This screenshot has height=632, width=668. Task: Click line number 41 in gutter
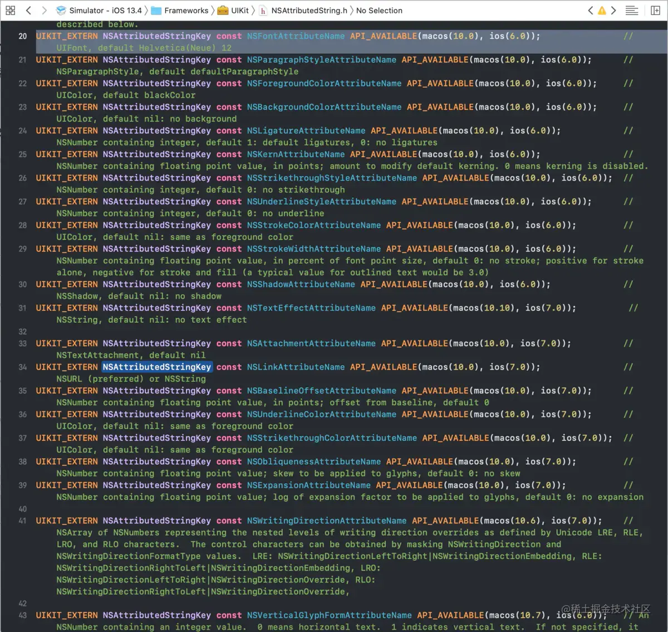[23, 521]
